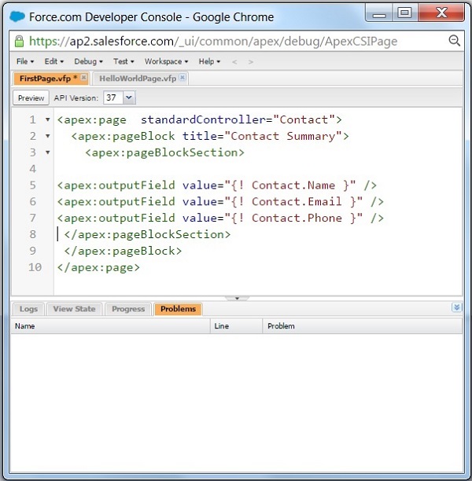Screen dimensions: 472x481
Task: Click the panel splitter collapse arrow
Action: pyautogui.click(x=237, y=298)
